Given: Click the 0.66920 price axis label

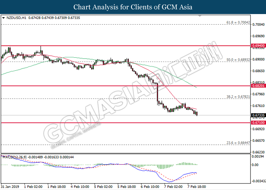Looking at the screenshot, I should coord(258,129).
